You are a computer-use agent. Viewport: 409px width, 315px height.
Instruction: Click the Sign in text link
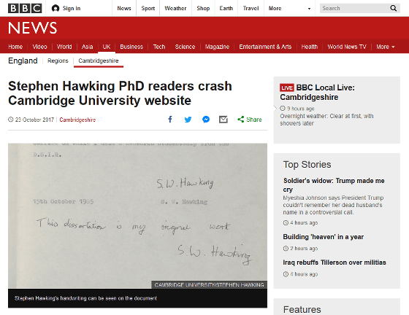[x=72, y=8]
